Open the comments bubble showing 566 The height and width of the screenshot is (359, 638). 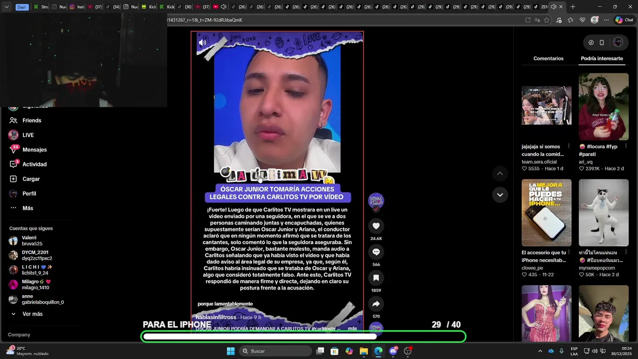pyautogui.click(x=376, y=252)
